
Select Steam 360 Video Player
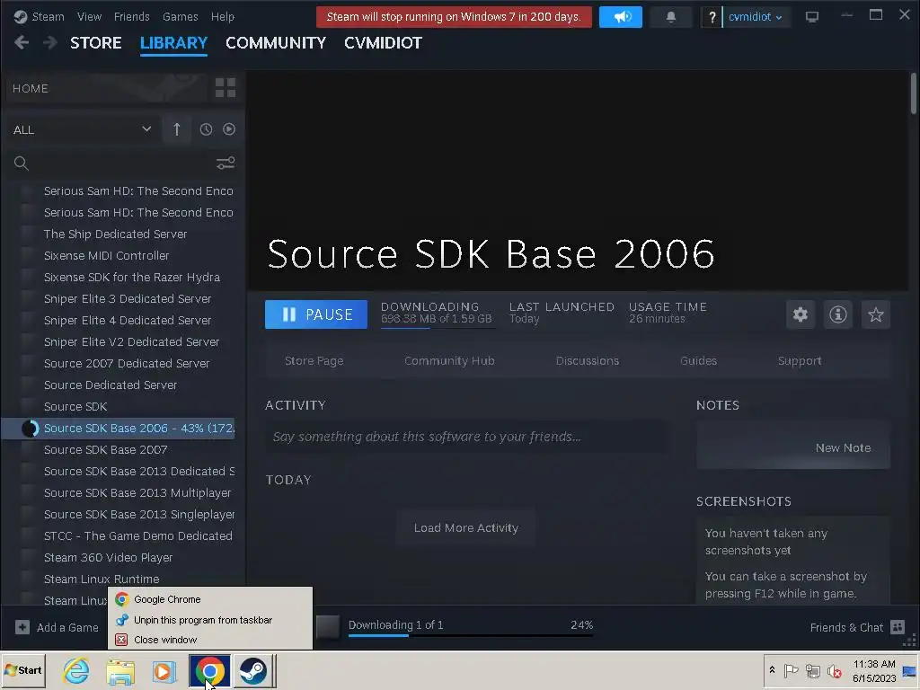pos(108,558)
